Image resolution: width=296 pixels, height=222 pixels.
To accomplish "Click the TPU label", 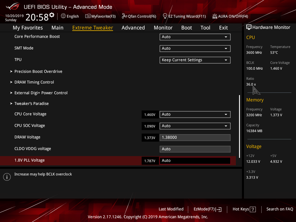I will 18,60.
